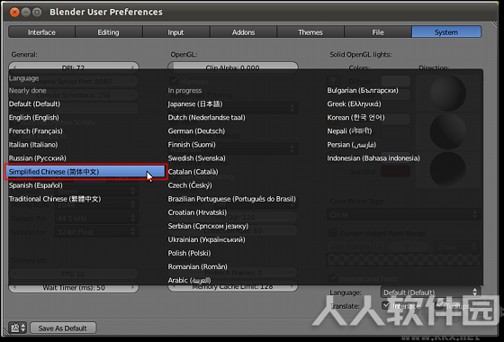Select Romanian (Român) language
Viewport: 504px width, 342px height.
(197, 266)
